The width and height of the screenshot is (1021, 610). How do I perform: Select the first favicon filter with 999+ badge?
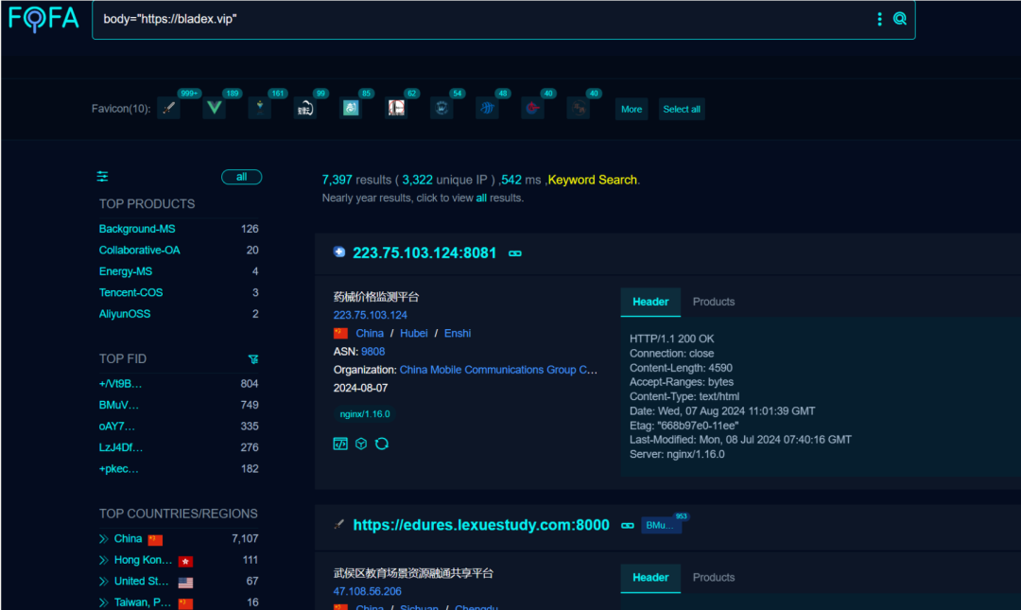pyautogui.click(x=168, y=108)
